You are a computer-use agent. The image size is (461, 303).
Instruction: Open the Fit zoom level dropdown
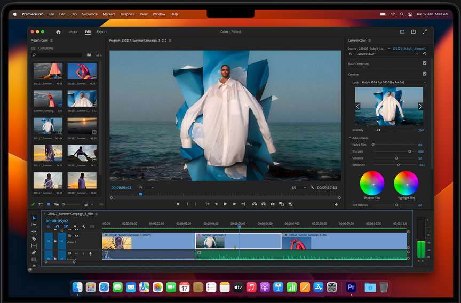(146, 188)
